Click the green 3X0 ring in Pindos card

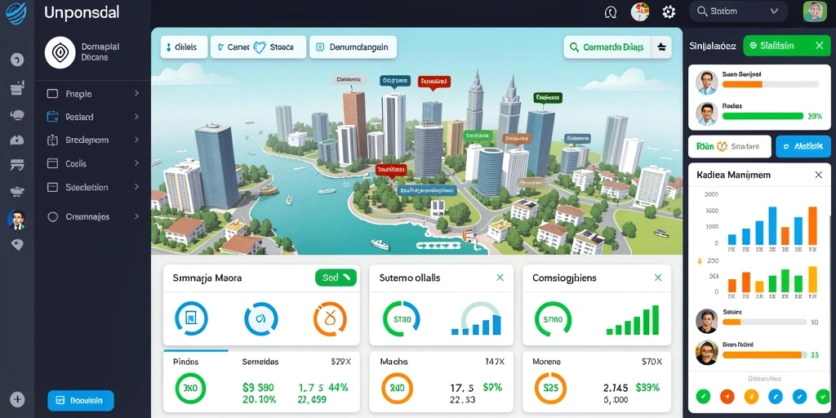point(190,388)
